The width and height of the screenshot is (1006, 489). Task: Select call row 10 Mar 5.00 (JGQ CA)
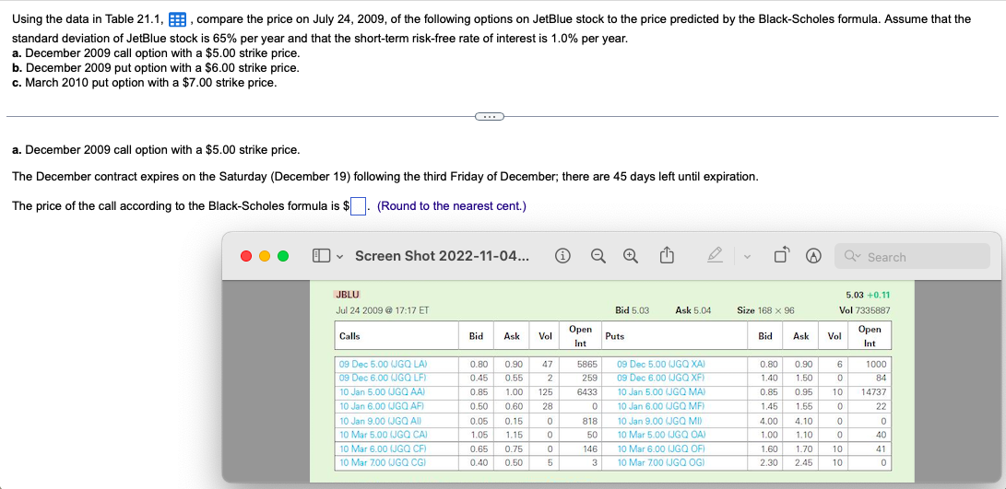pos(382,435)
